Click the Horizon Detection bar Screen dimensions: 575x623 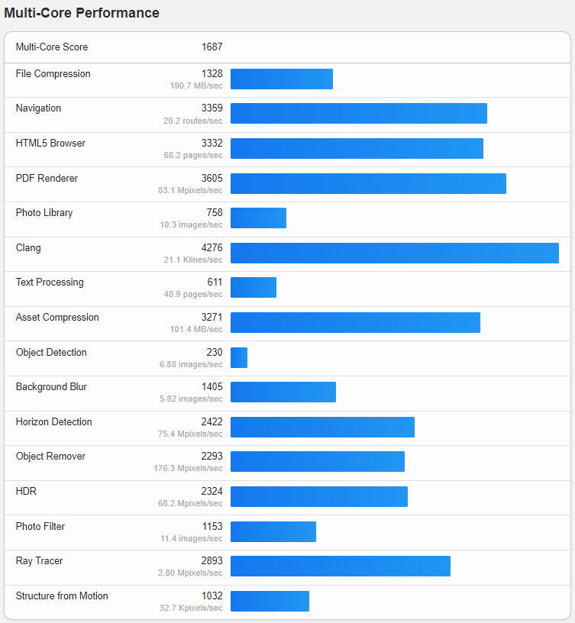[322, 427]
